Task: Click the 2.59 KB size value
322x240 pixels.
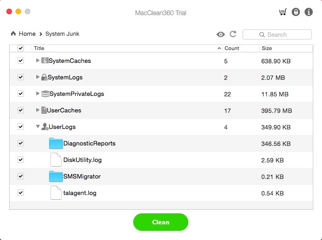Action: pos(272,160)
